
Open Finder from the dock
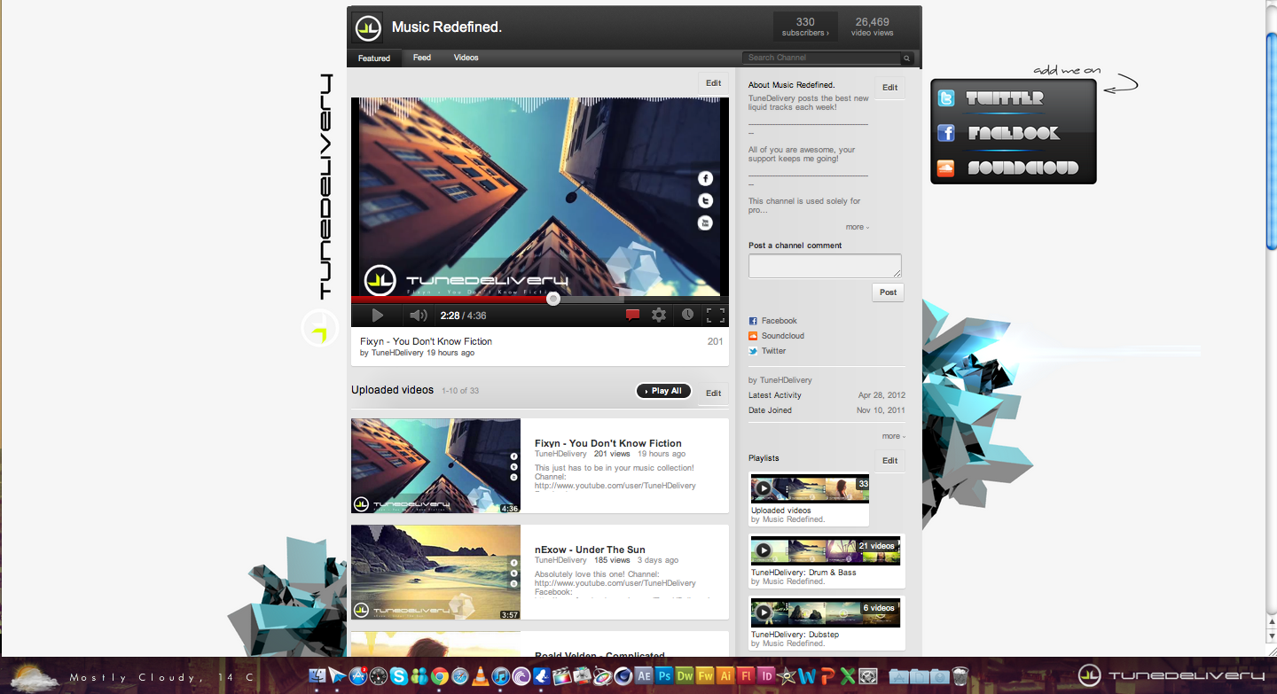[317, 676]
